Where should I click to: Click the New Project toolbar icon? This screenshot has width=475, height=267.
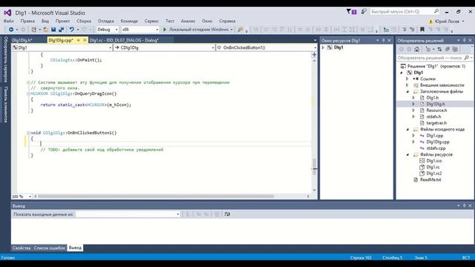[34, 30]
